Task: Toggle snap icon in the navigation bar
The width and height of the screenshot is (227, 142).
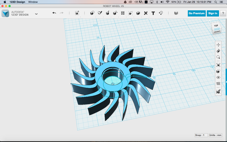Action: point(218,91)
